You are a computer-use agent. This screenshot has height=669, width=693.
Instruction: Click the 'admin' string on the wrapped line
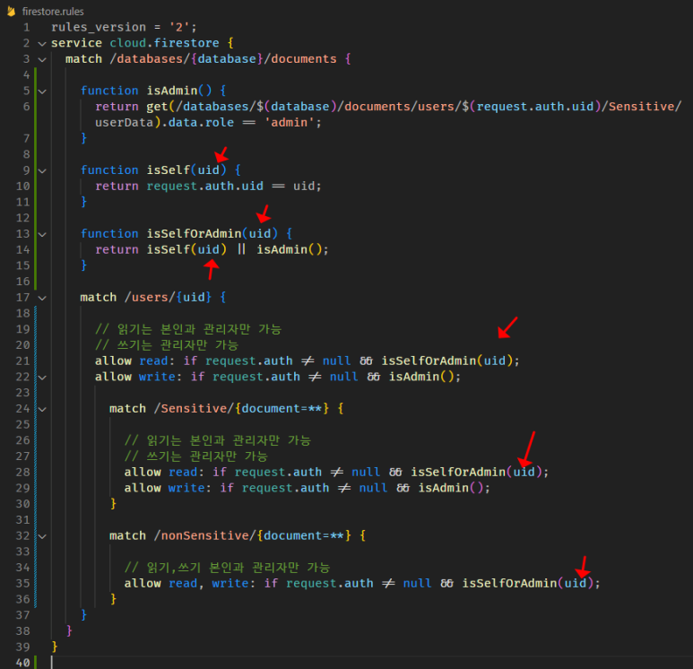290,123
